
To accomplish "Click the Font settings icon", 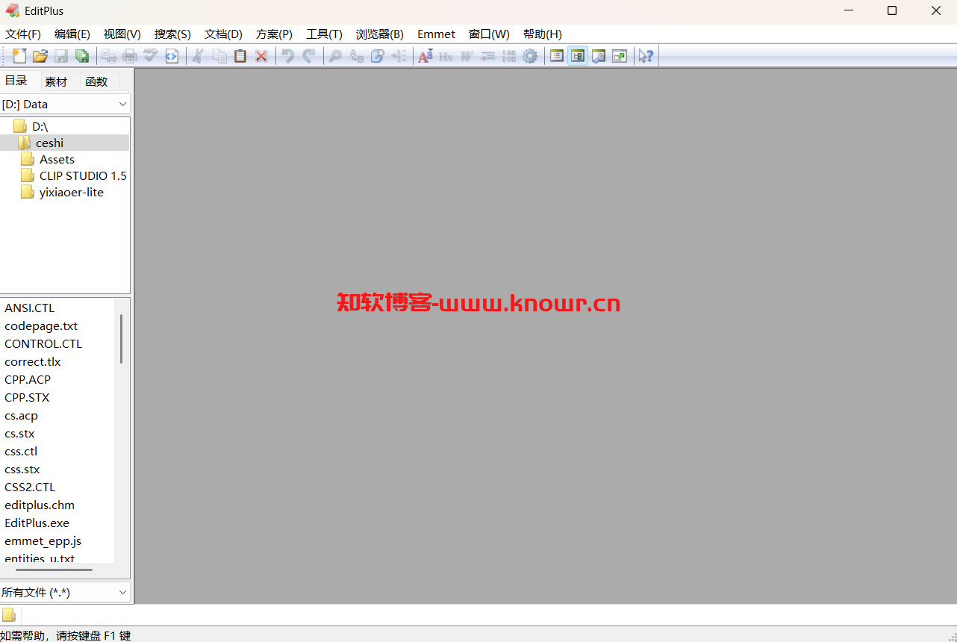I will click(425, 56).
